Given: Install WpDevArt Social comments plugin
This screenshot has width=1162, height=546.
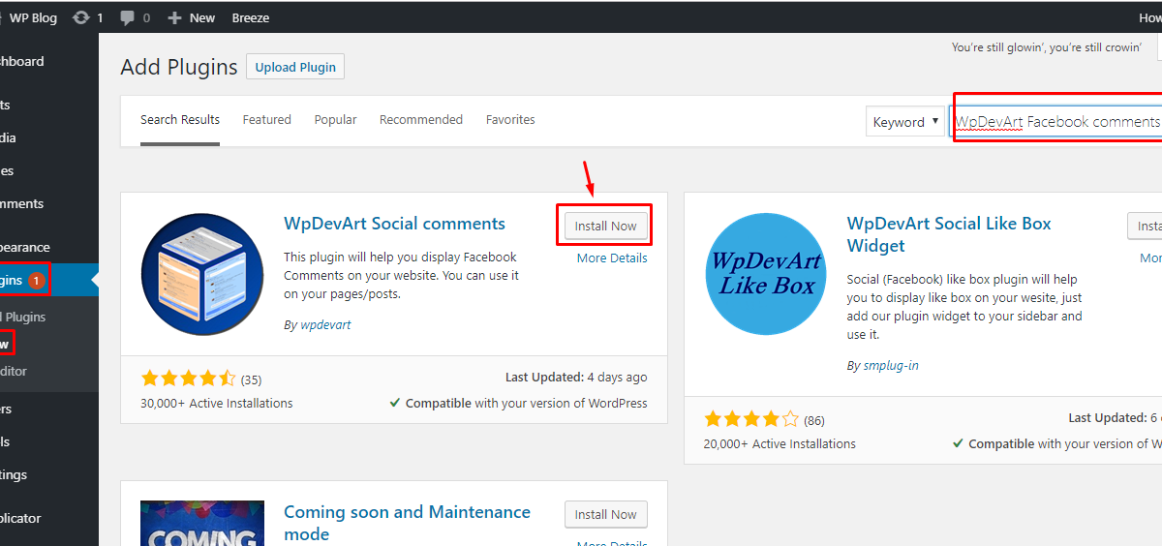Looking at the screenshot, I should (x=605, y=226).
